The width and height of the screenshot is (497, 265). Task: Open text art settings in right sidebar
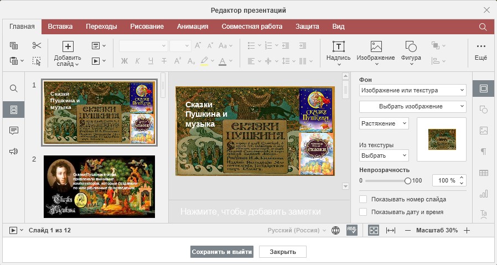[x=483, y=214]
